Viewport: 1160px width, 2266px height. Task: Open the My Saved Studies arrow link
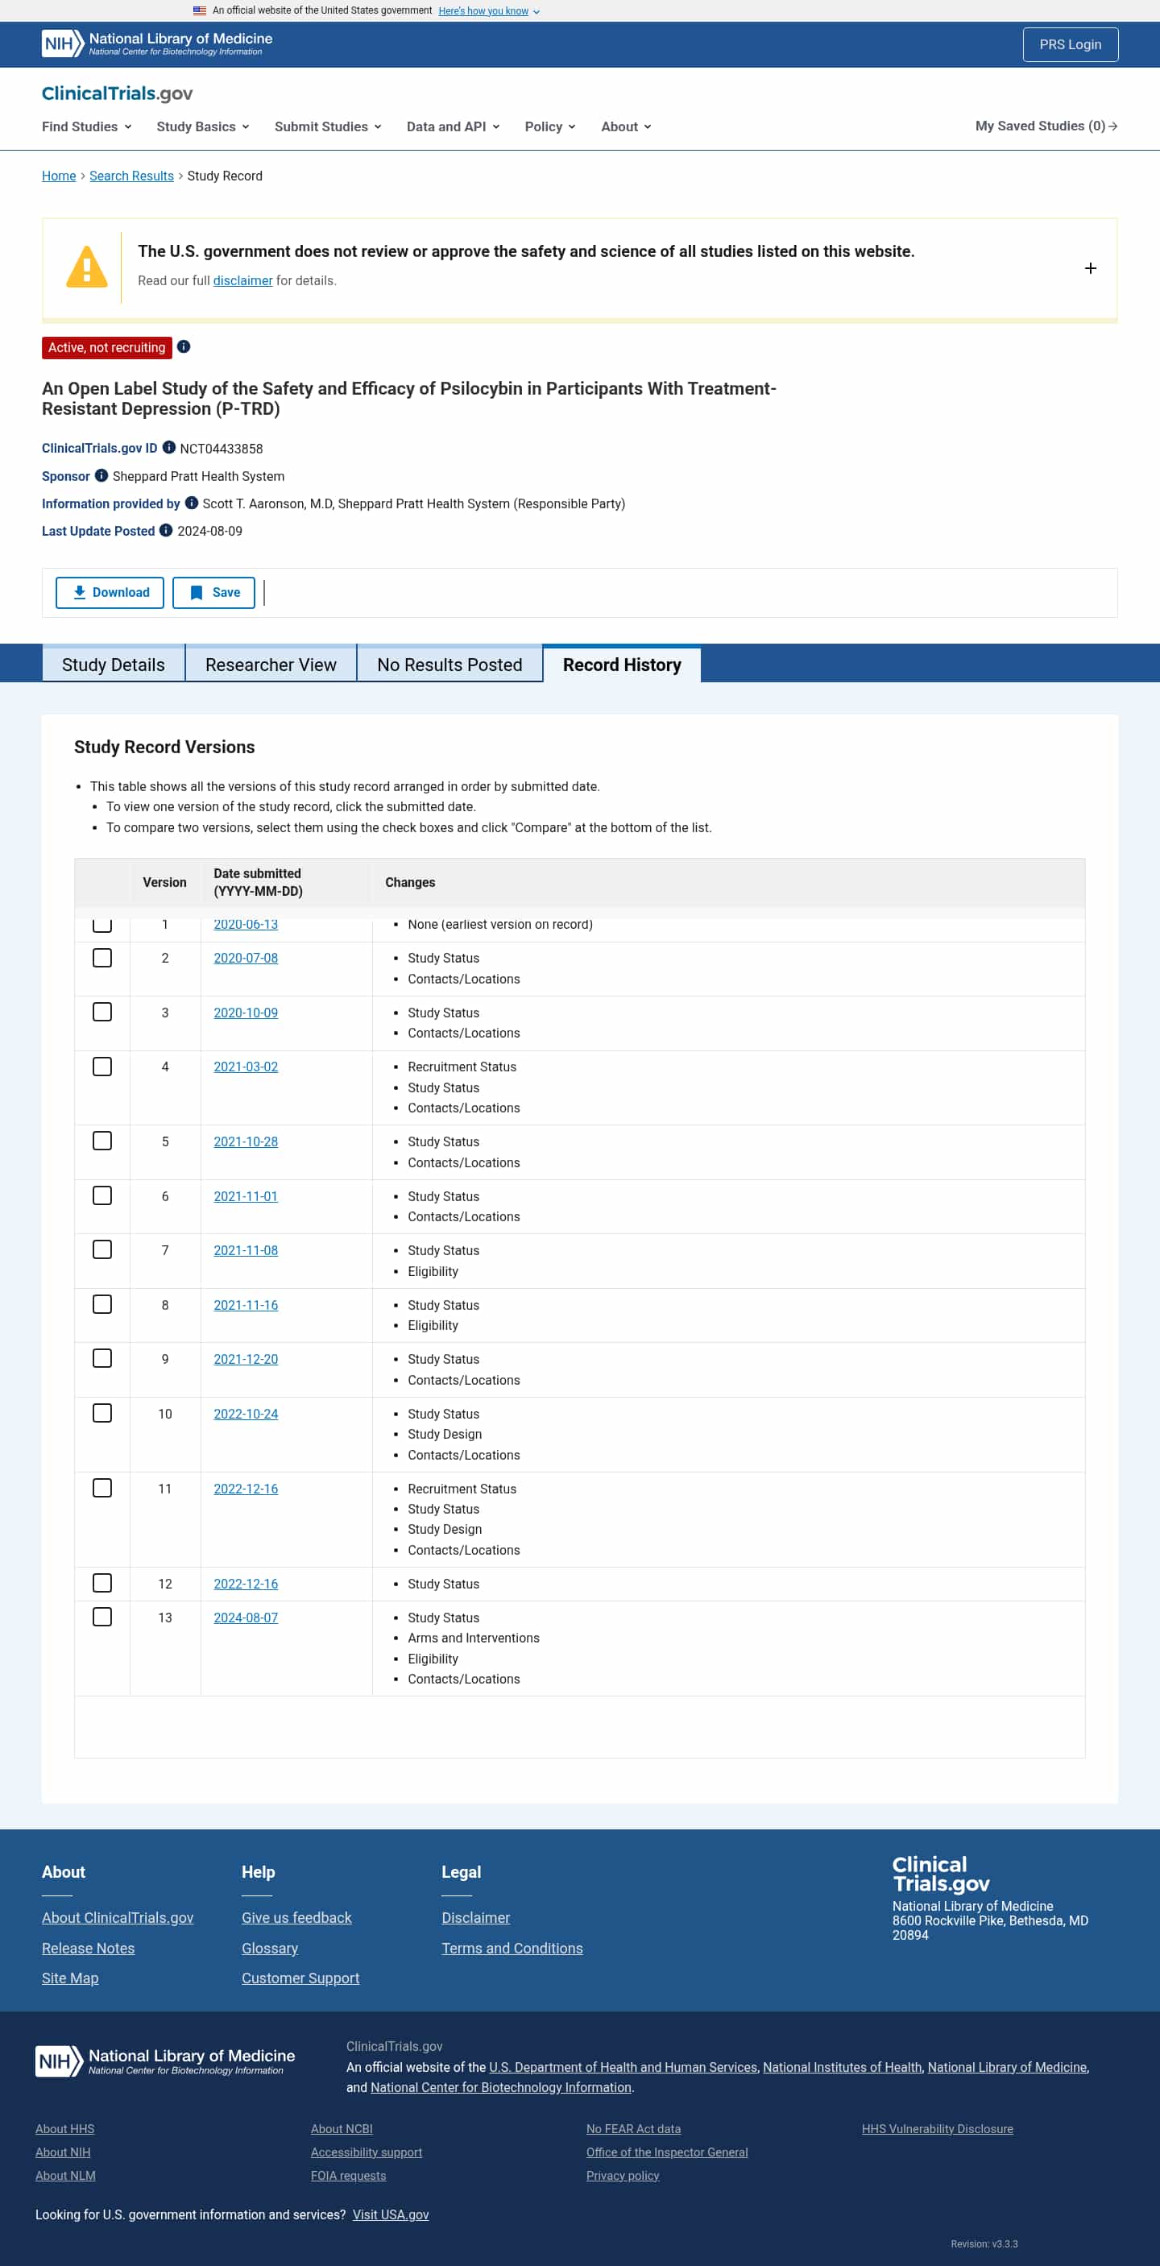(1046, 126)
